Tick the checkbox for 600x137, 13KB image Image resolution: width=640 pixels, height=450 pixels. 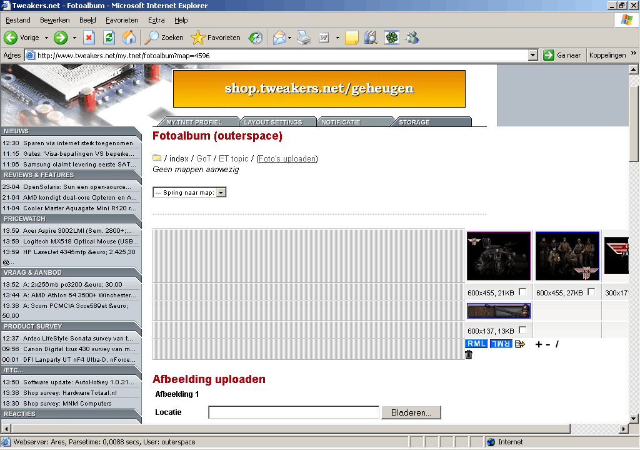click(x=522, y=330)
